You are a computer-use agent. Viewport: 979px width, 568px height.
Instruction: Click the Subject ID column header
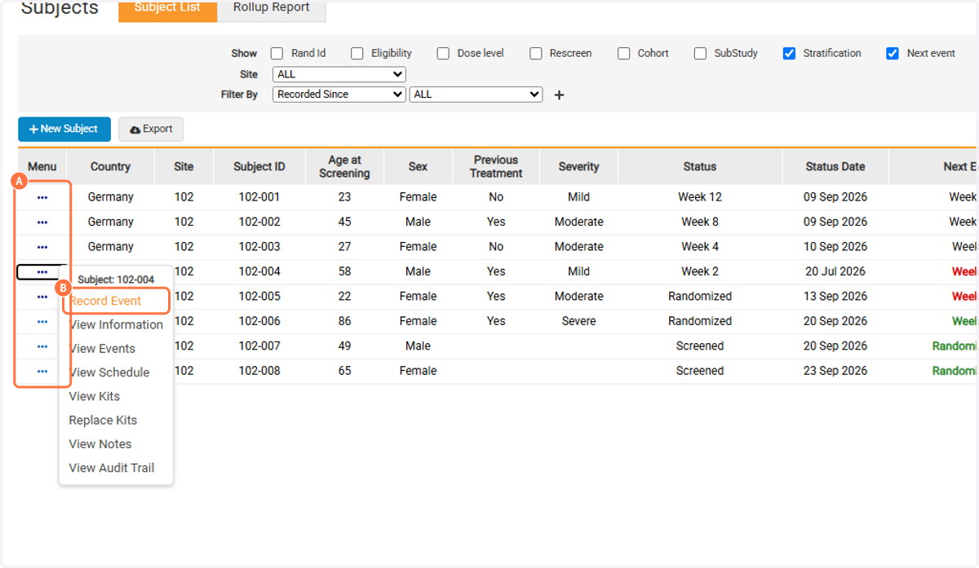pyautogui.click(x=259, y=167)
